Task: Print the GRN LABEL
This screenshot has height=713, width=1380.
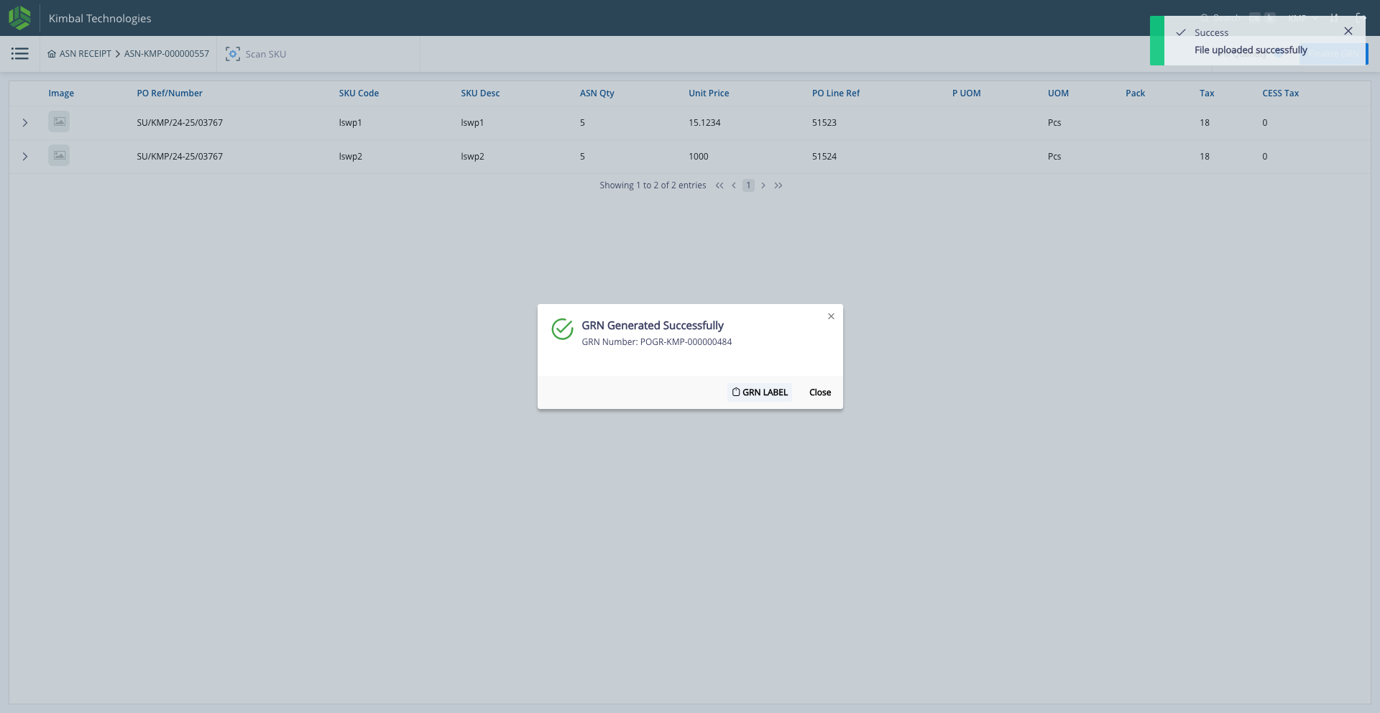Action: 760,392
